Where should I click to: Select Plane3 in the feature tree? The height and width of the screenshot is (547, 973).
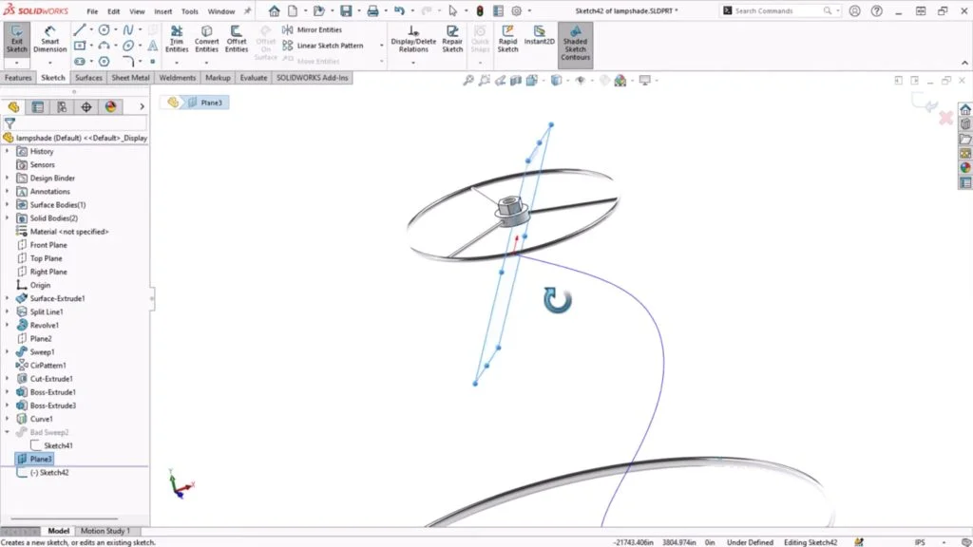coord(40,459)
